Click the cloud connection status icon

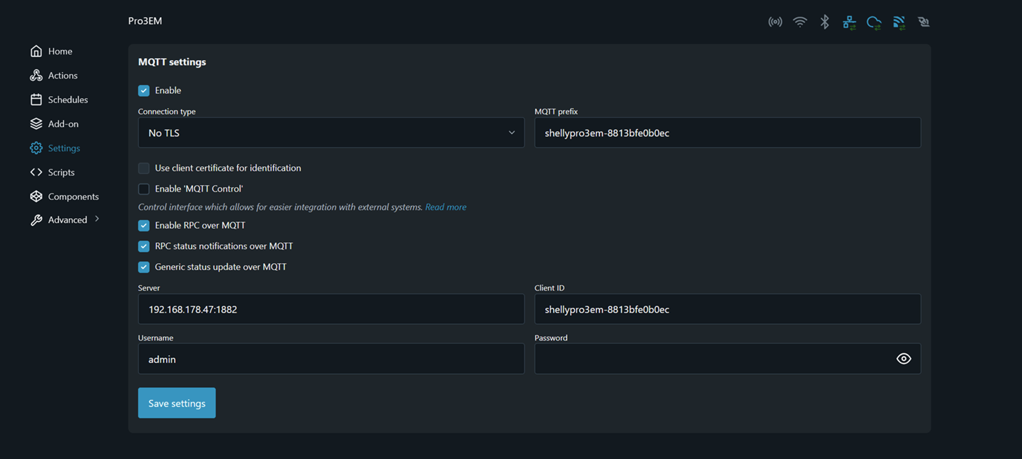tap(874, 22)
